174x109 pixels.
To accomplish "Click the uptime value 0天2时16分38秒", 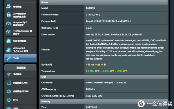I will tap(96, 65).
